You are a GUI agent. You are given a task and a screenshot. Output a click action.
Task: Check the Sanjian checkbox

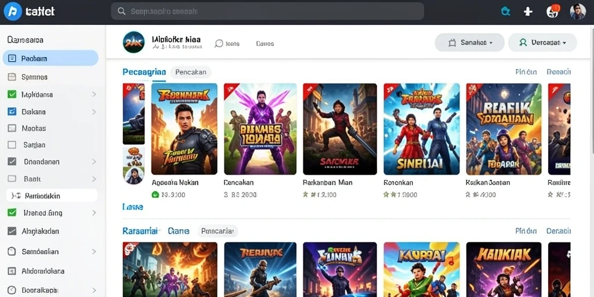point(12,144)
